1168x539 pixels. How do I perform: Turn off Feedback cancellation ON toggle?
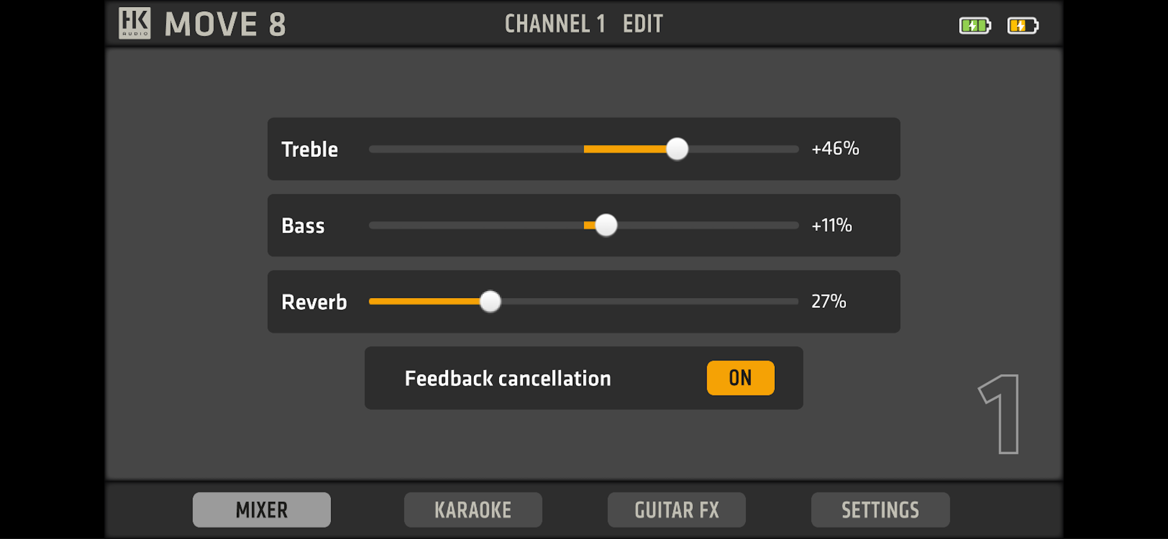pyautogui.click(x=740, y=378)
